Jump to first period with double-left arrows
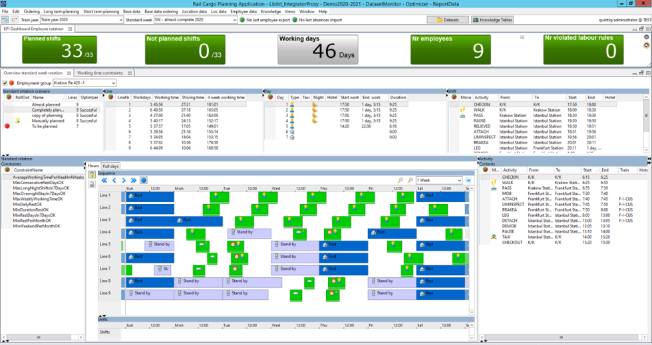 click(x=104, y=180)
